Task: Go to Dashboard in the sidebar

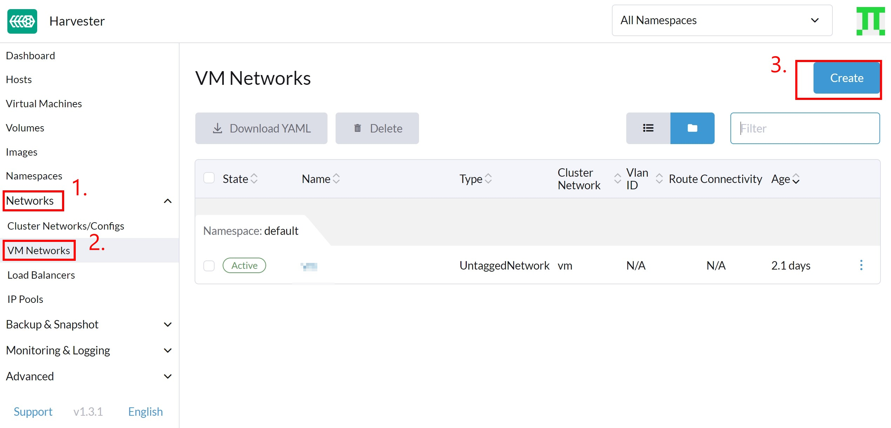Action: click(x=31, y=56)
